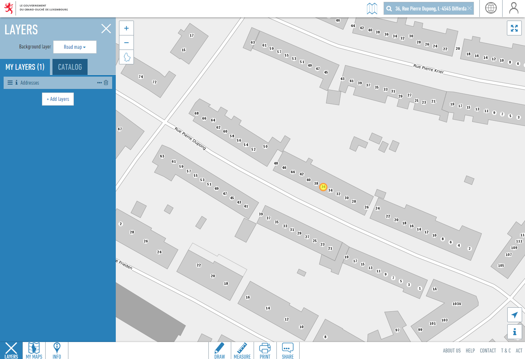Open the Measure tool
This screenshot has height=359, width=525.
pos(242,351)
